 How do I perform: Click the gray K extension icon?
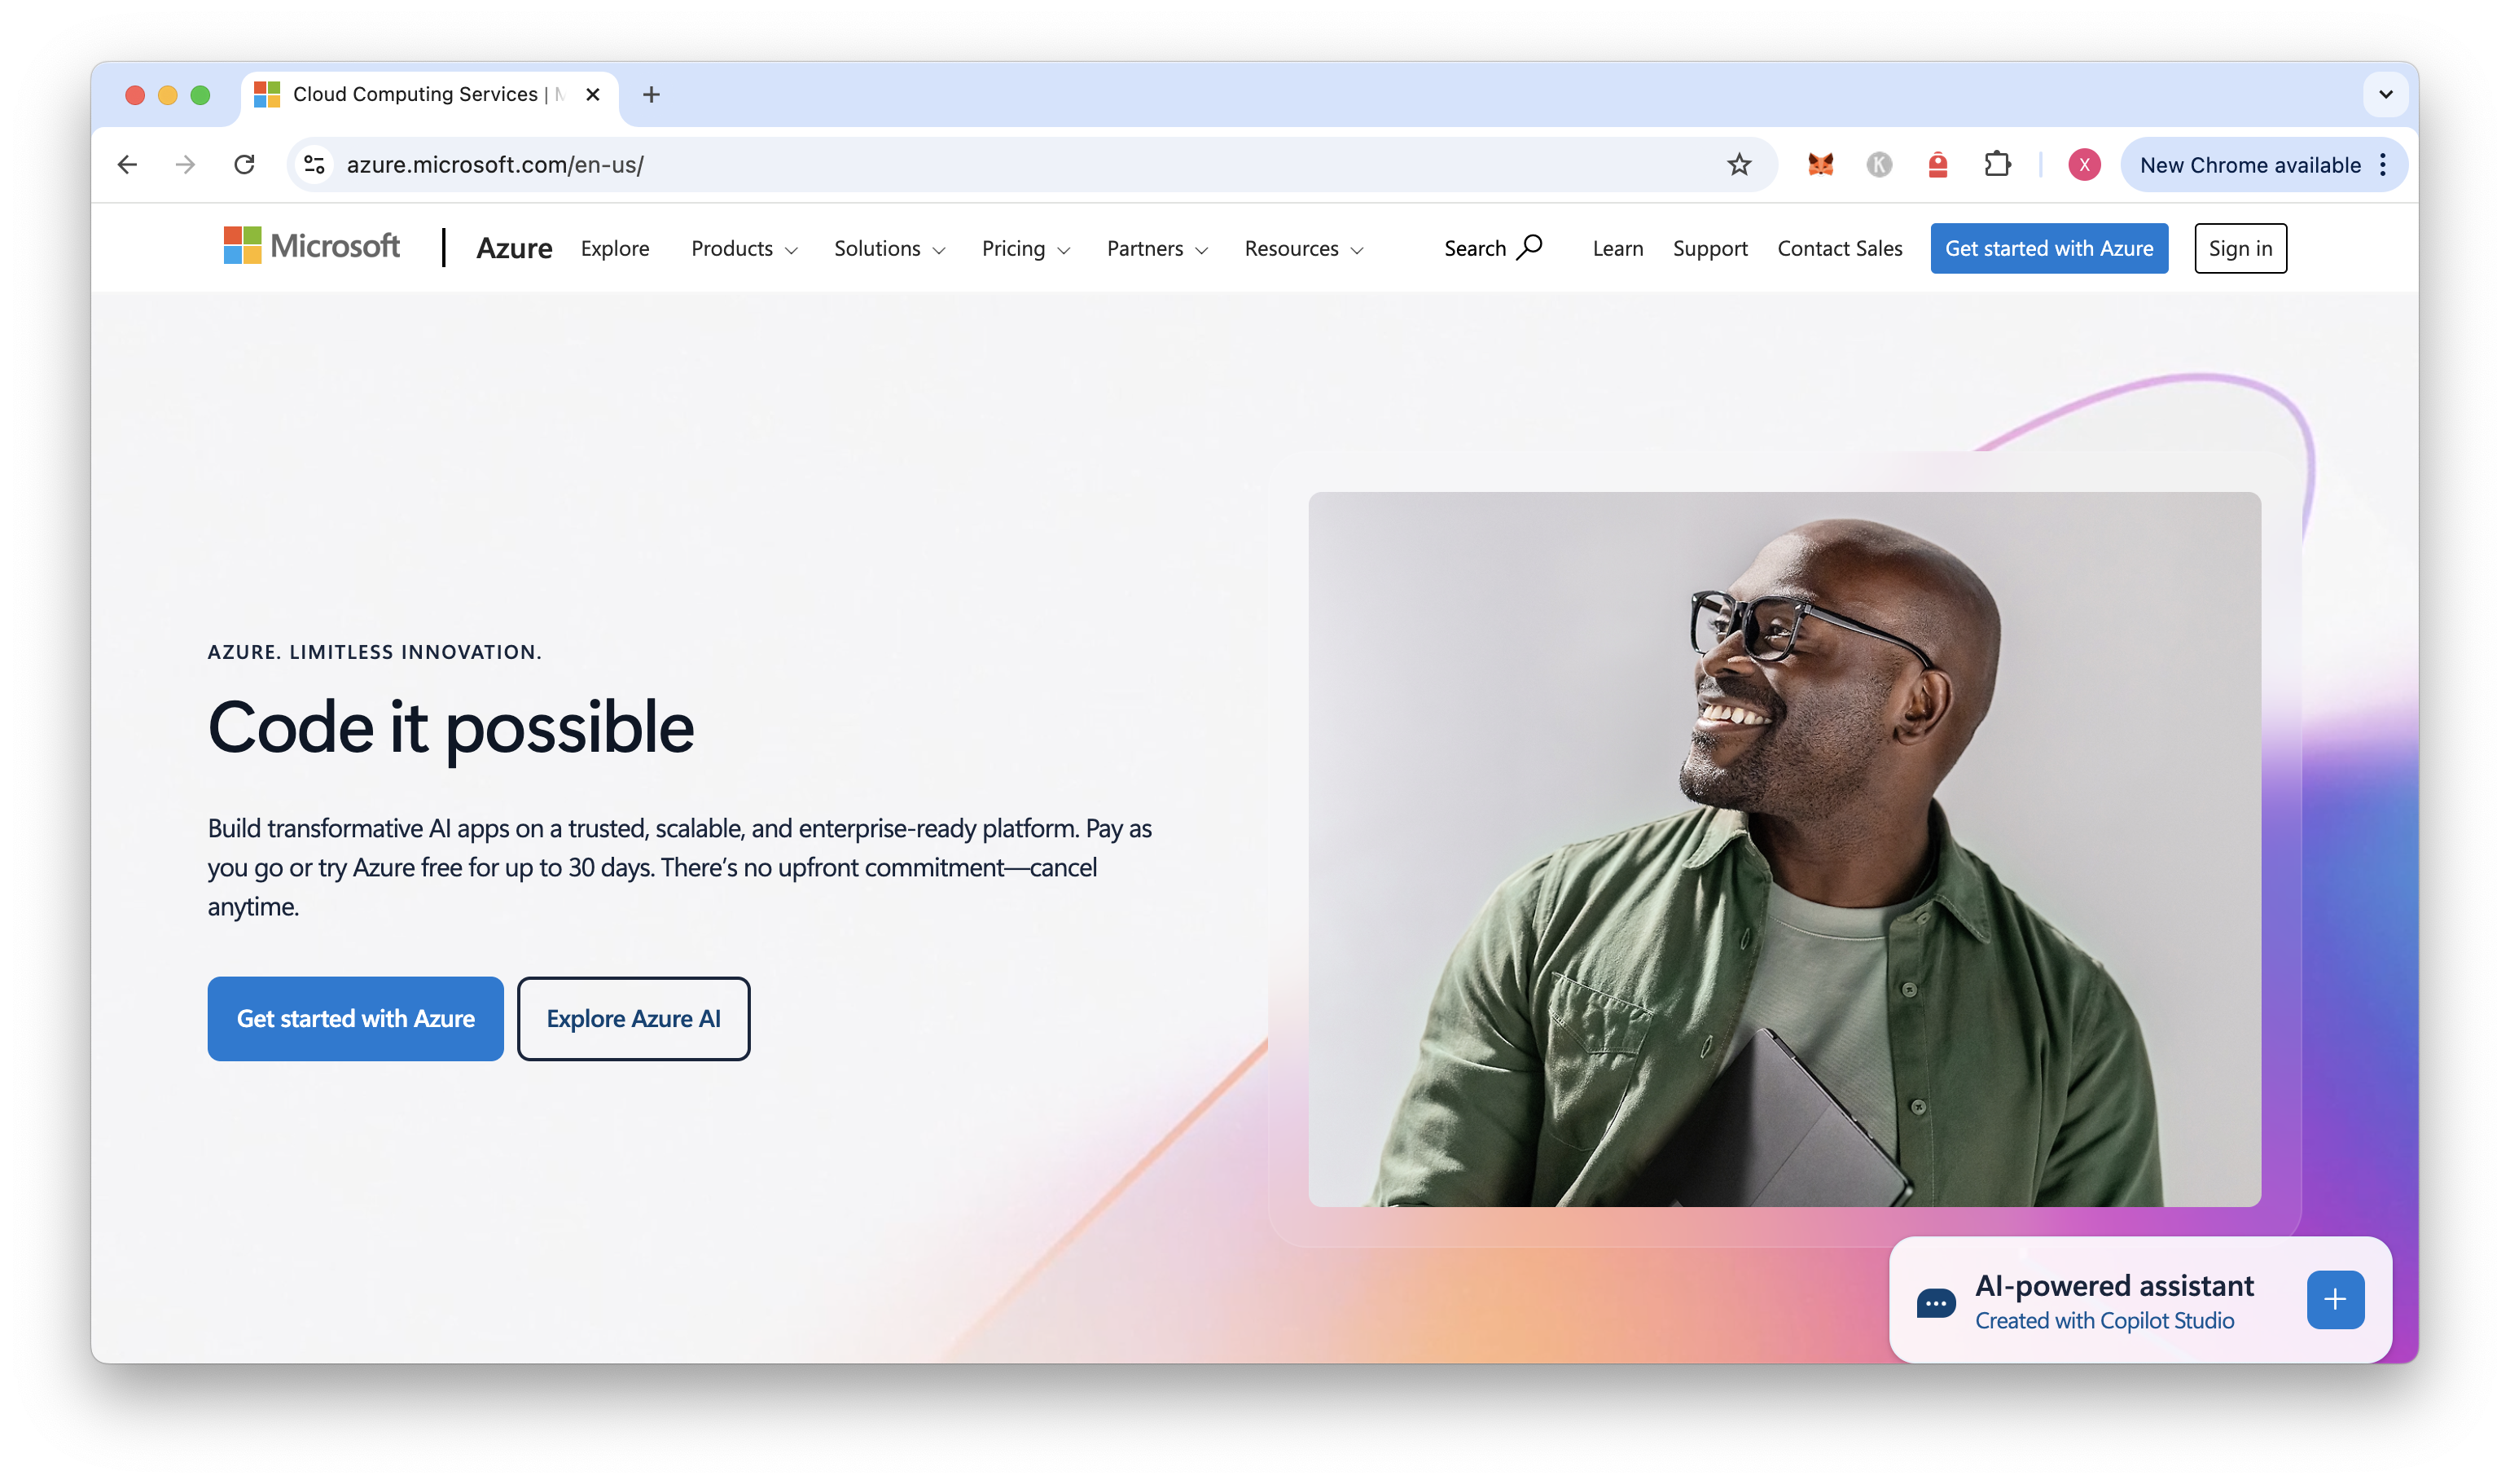coord(1880,164)
